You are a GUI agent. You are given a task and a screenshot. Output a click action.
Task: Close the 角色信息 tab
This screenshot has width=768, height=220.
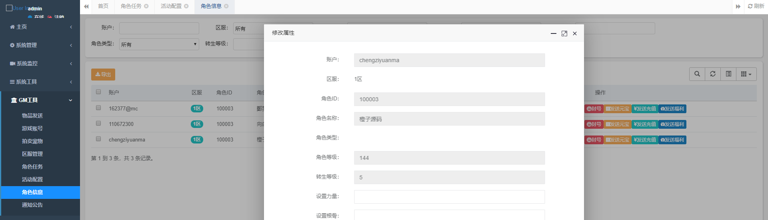click(x=226, y=6)
